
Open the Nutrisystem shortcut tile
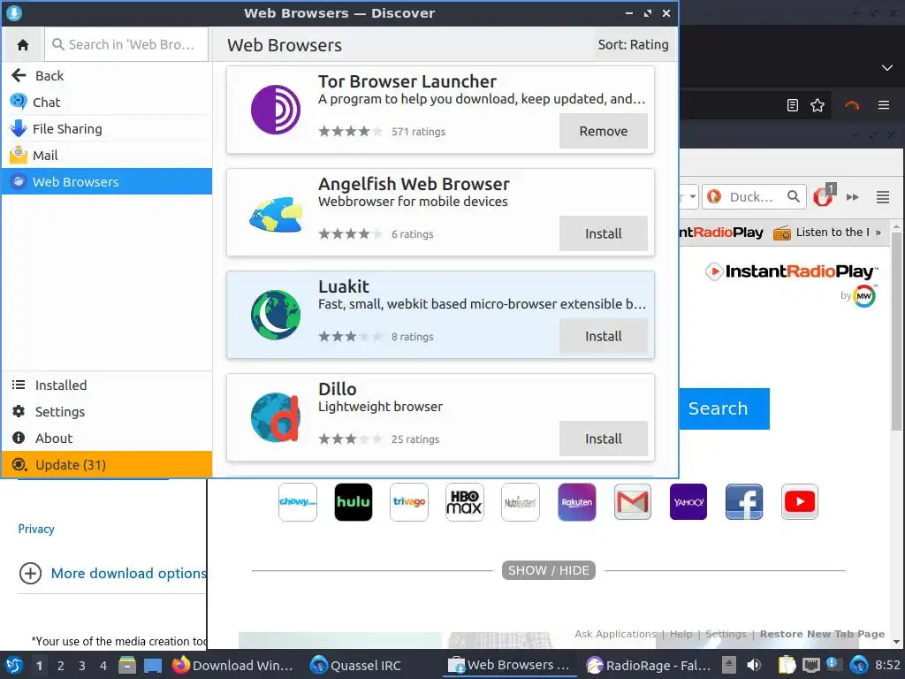[521, 502]
